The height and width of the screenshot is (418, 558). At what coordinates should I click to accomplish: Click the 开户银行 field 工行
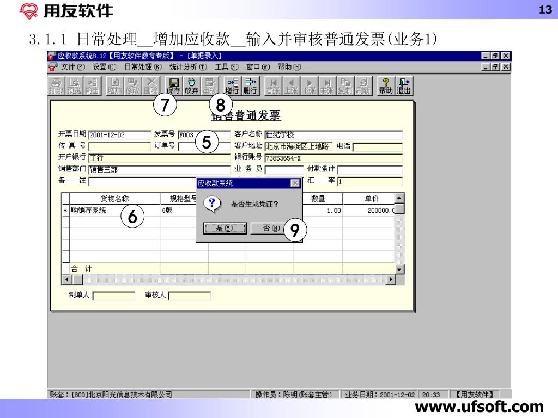159,158
